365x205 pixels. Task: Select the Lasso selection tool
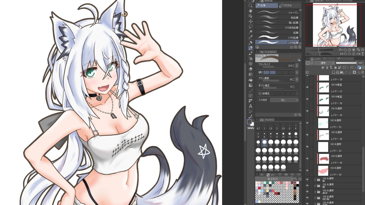[251, 26]
